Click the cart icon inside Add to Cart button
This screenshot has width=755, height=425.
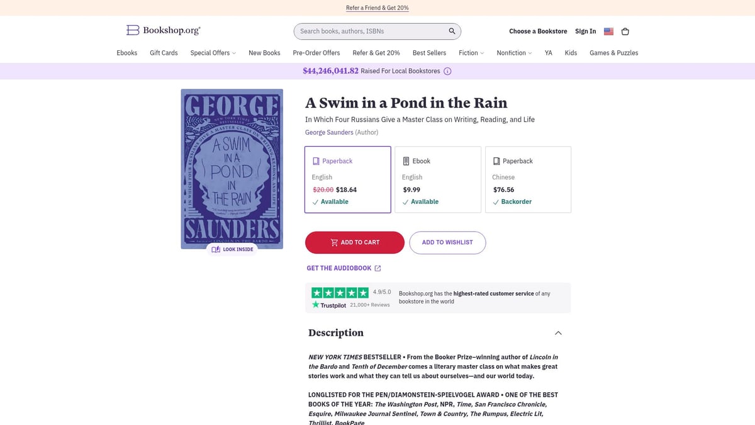tap(334, 242)
